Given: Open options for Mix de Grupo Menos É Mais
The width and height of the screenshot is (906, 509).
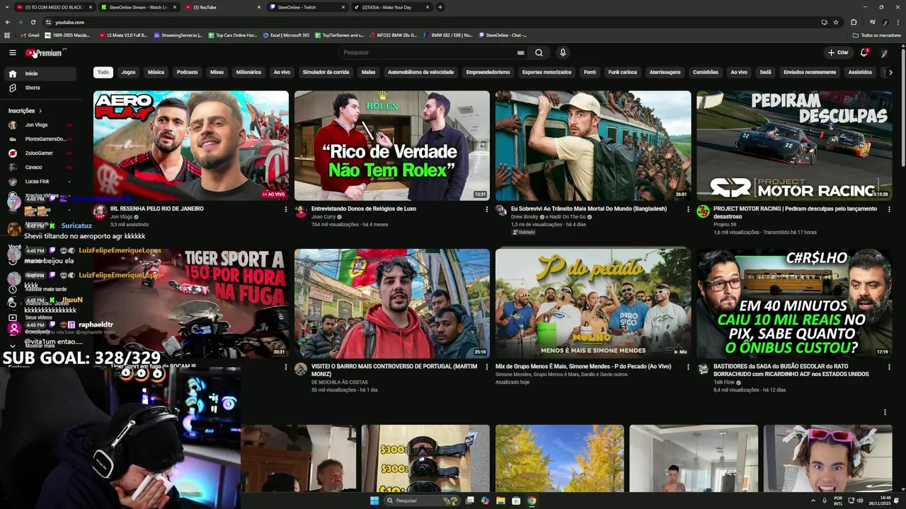Looking at the screenshot, I should [x=688, y=367].
